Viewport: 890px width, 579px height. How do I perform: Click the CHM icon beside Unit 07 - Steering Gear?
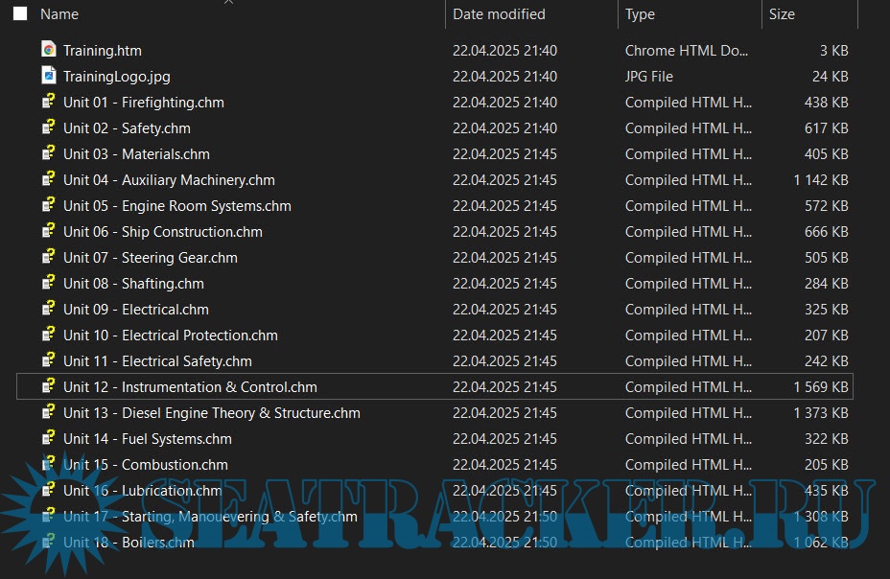49,257
